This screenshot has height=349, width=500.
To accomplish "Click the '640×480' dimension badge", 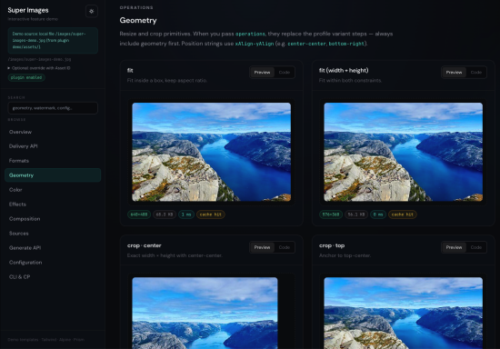I will tap(139, 214).
